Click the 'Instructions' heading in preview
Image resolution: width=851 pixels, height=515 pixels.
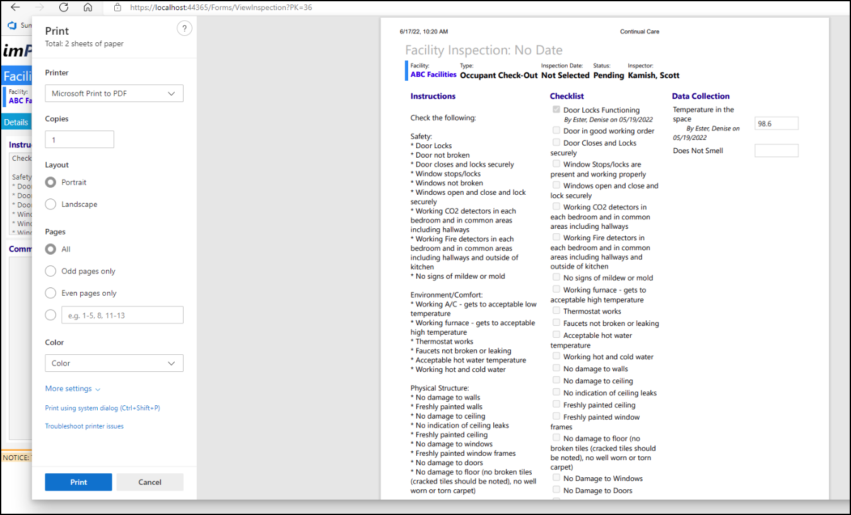point(433,96)
